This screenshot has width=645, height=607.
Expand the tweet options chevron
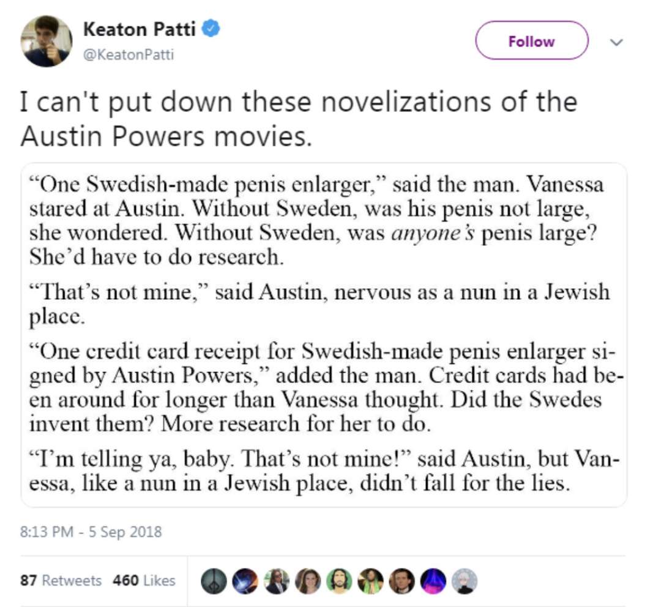point(617,42)
